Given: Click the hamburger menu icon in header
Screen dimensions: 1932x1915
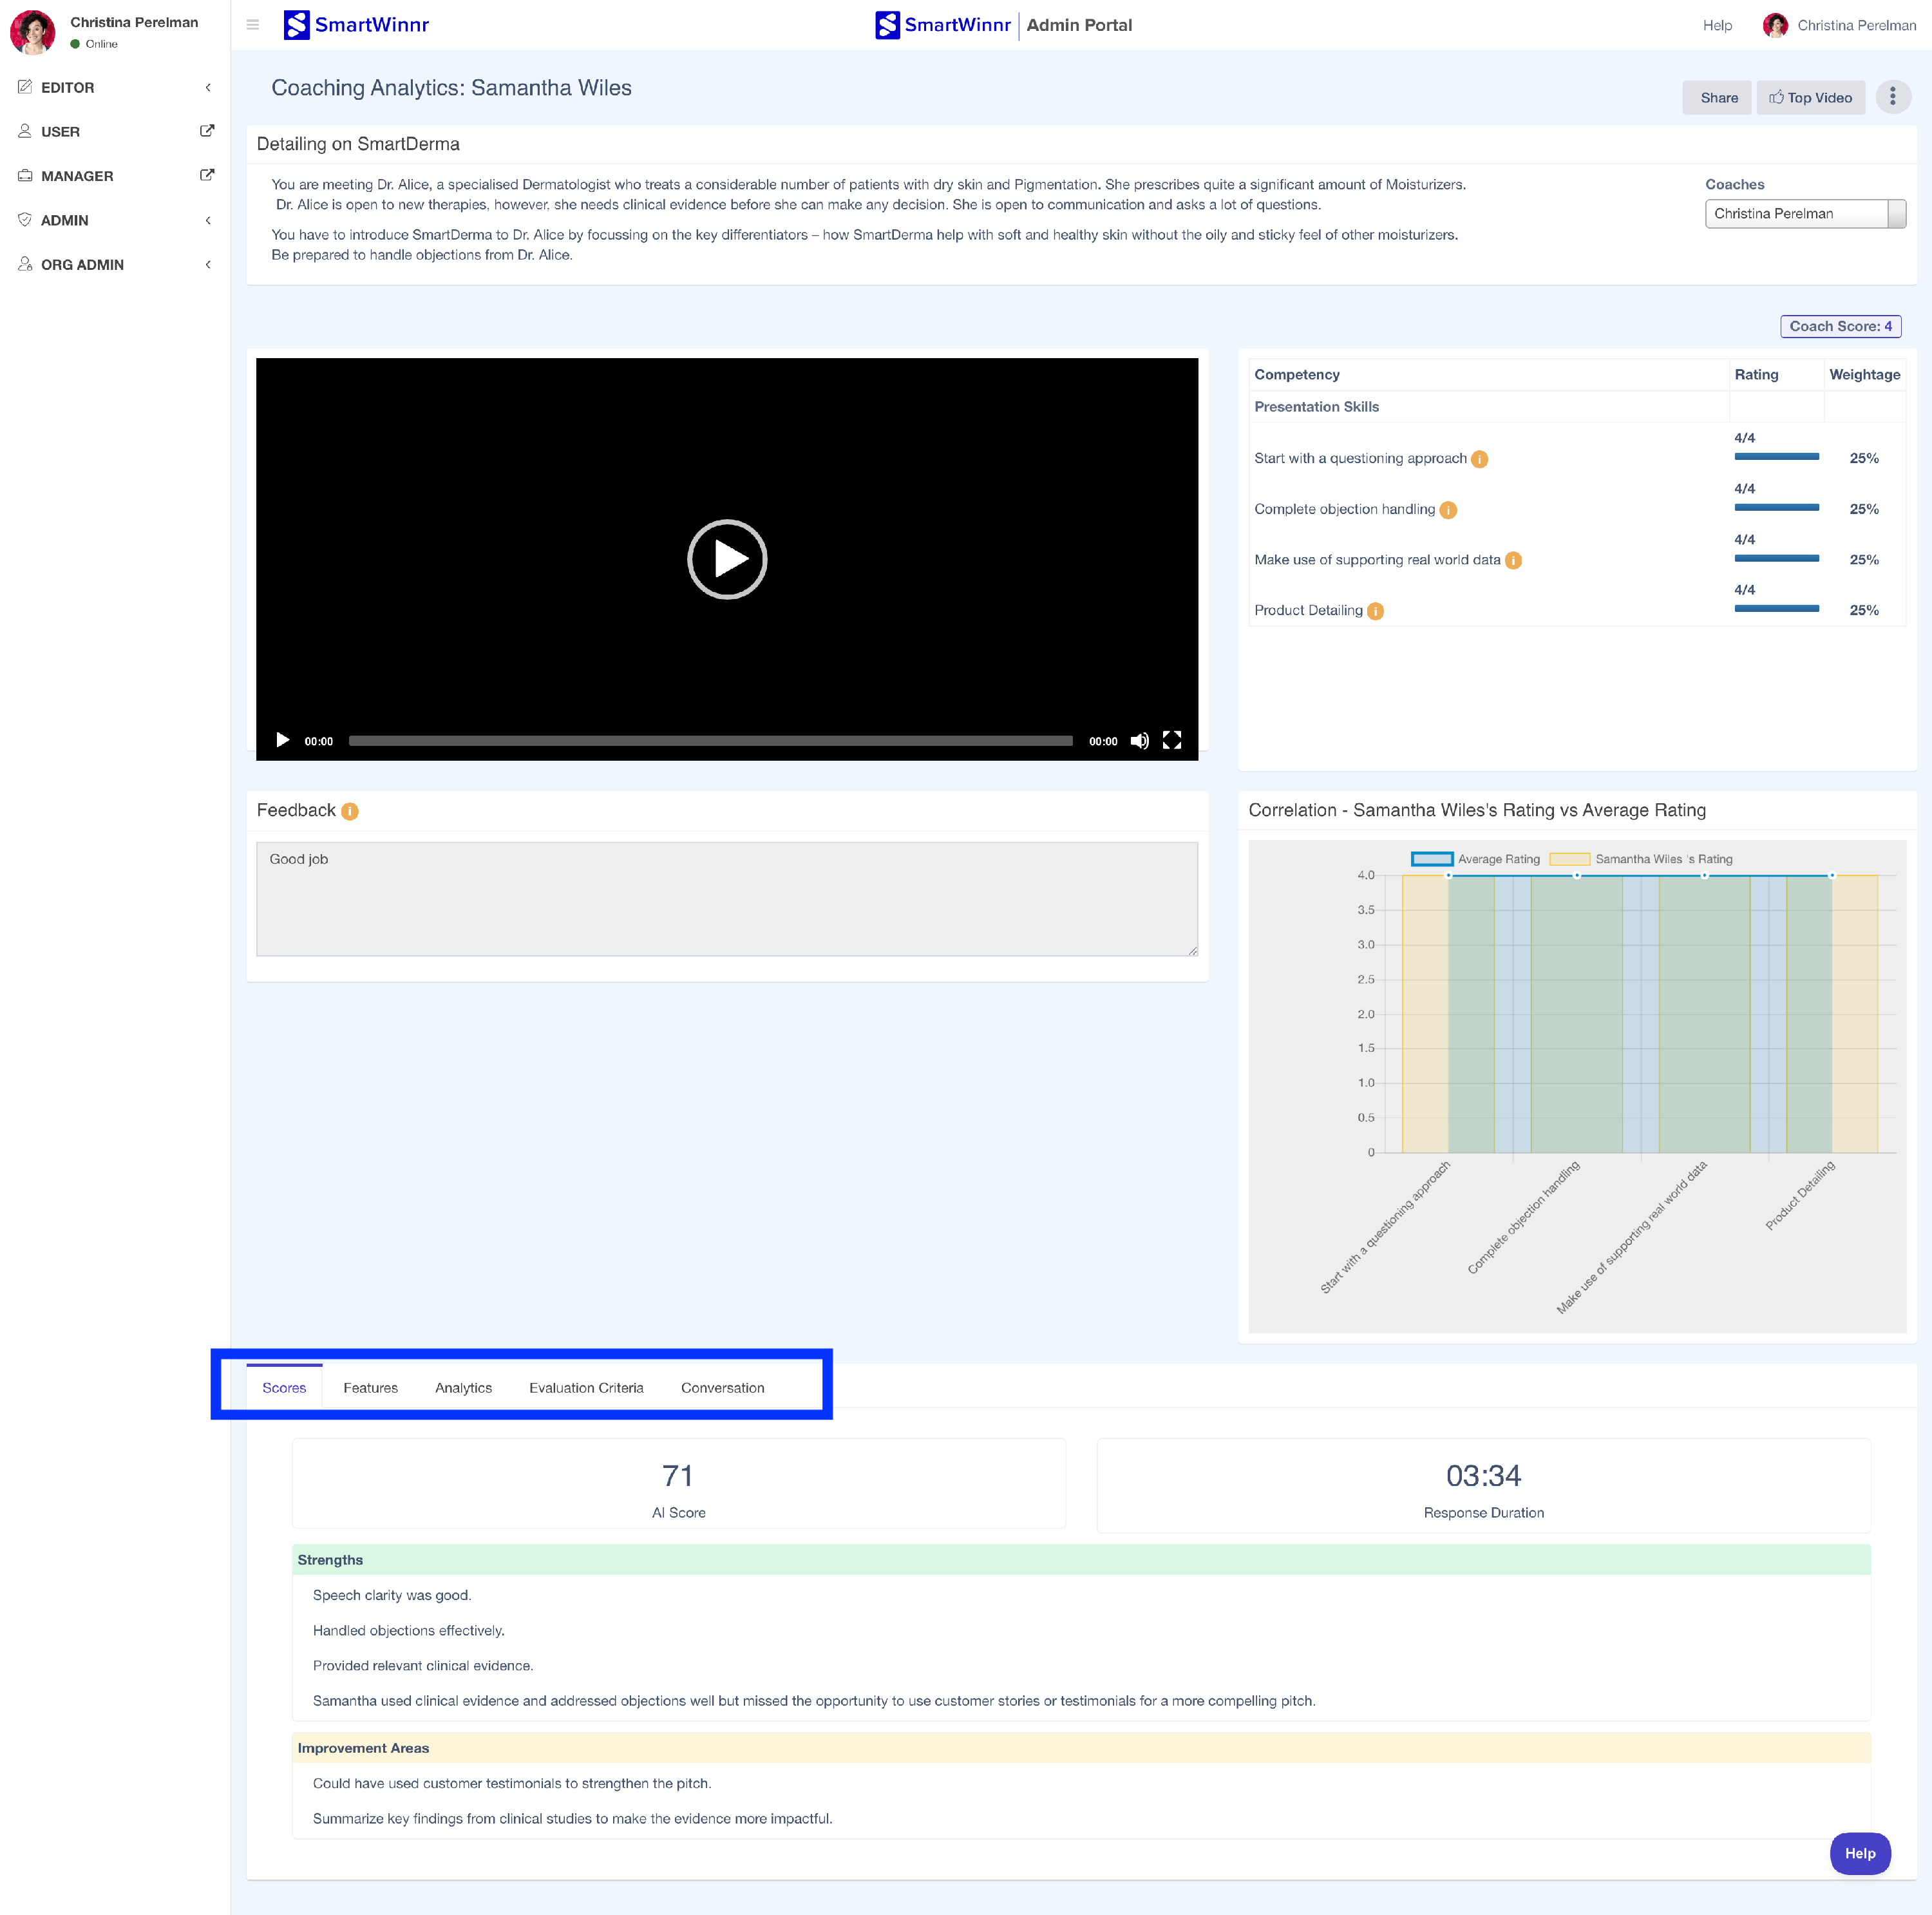Looking at the screenshot, I should tap(253, 25).
